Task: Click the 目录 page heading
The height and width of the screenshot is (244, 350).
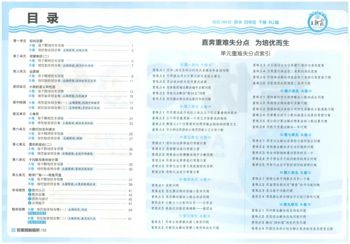Action: (x=43, y=18)
